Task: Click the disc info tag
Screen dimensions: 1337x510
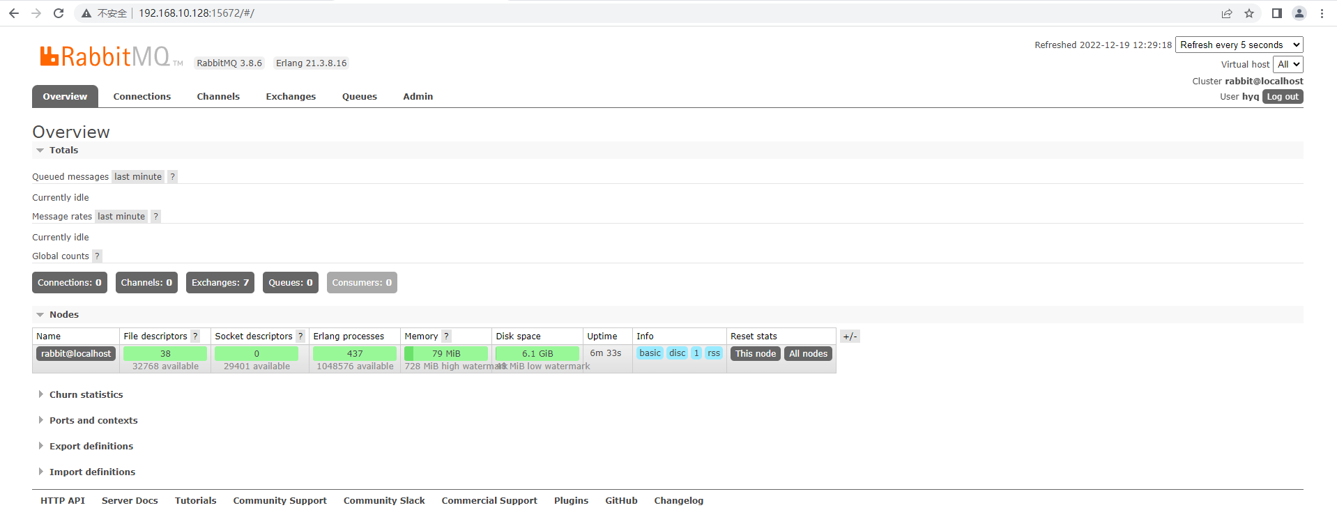Action: (678, 353)
